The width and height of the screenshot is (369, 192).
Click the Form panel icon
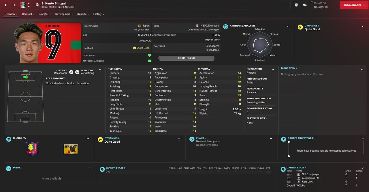tap(9, 168)
